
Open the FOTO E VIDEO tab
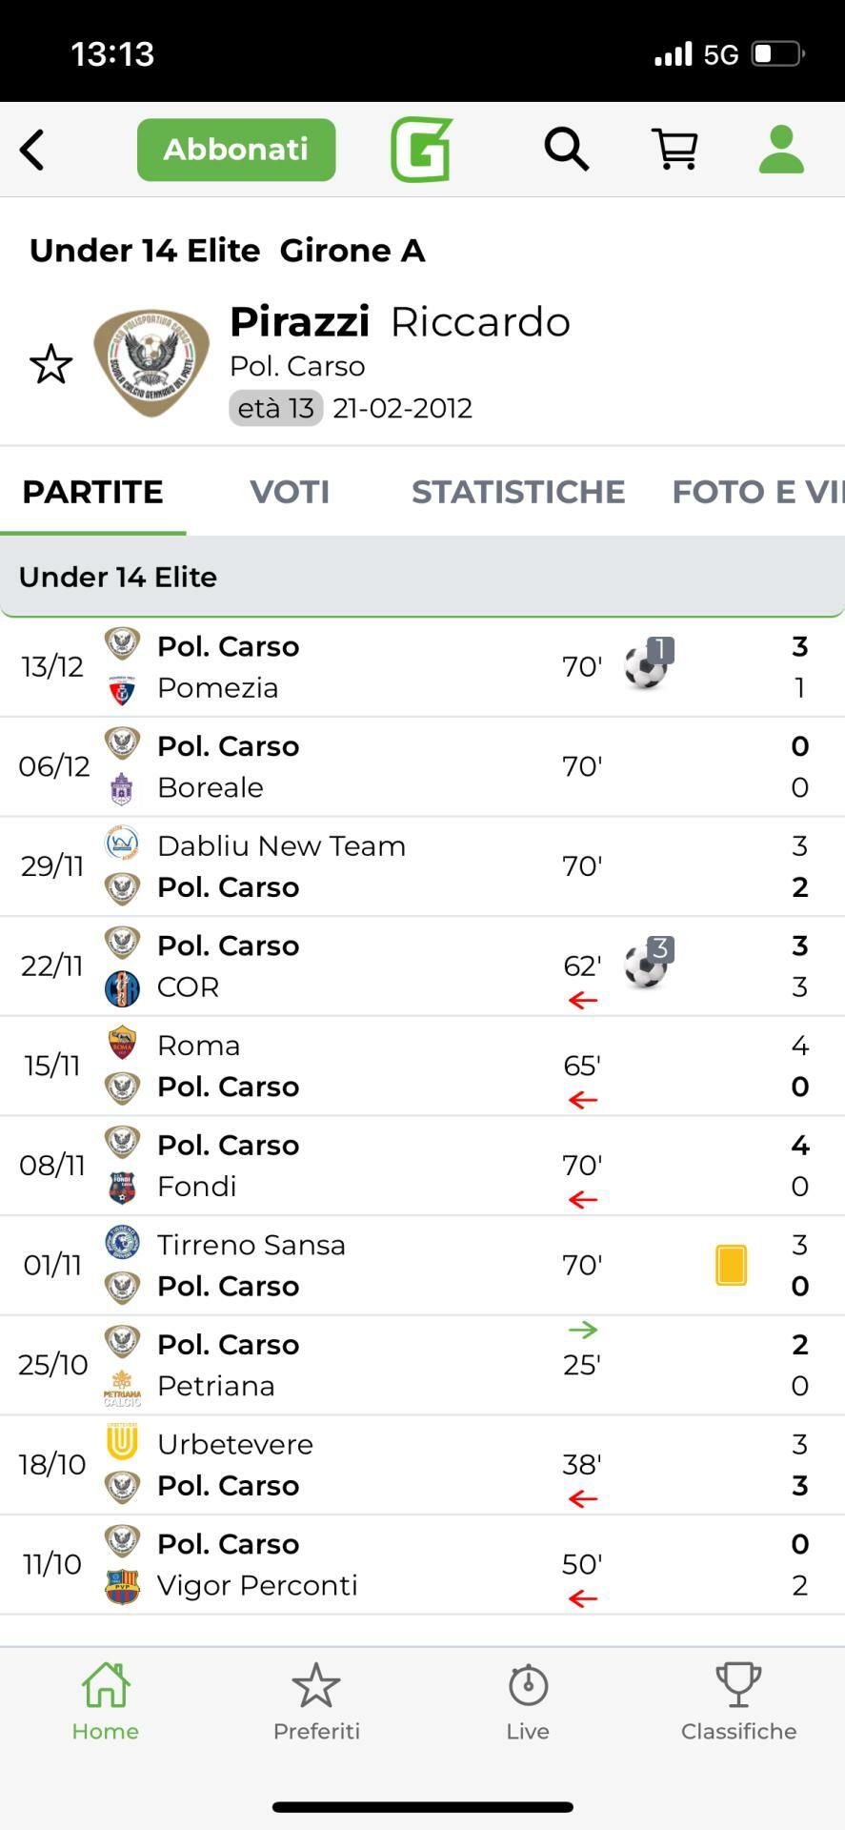coord(756,492)
